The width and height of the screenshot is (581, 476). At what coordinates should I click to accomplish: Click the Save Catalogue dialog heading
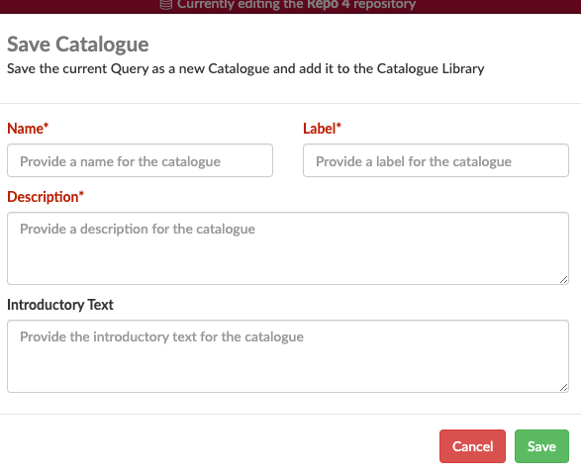[x=78, y=45]
